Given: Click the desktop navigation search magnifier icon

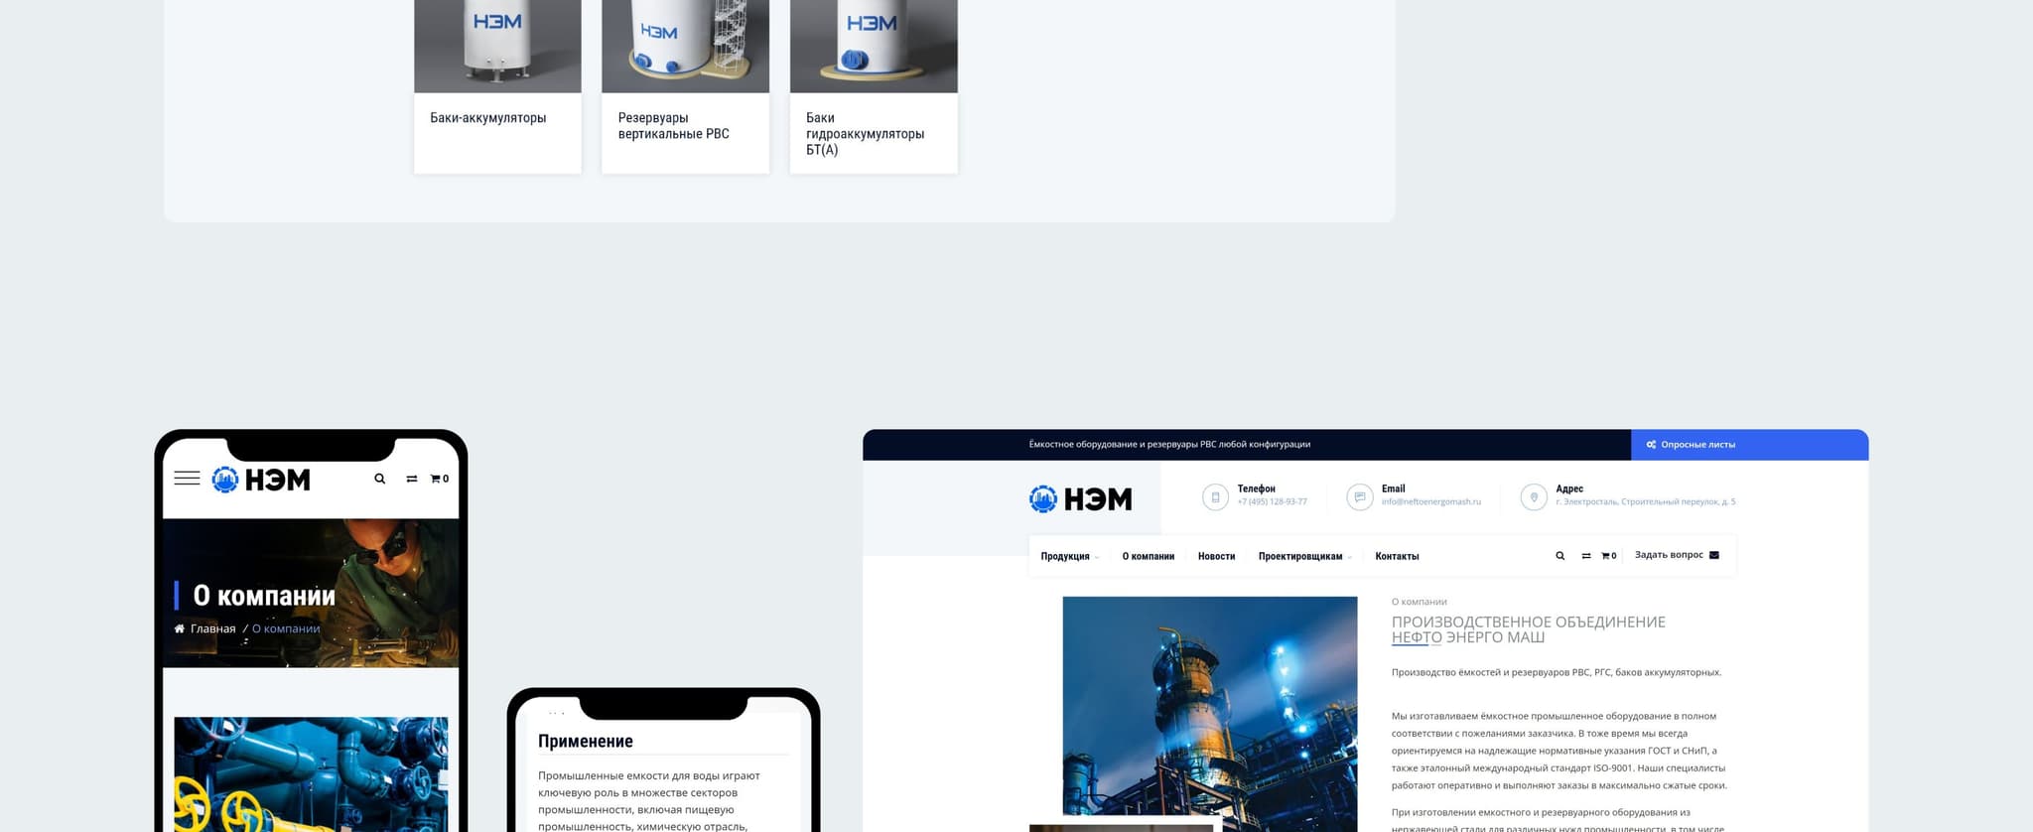Looking at the screenshot, I should coord(1559,556).
